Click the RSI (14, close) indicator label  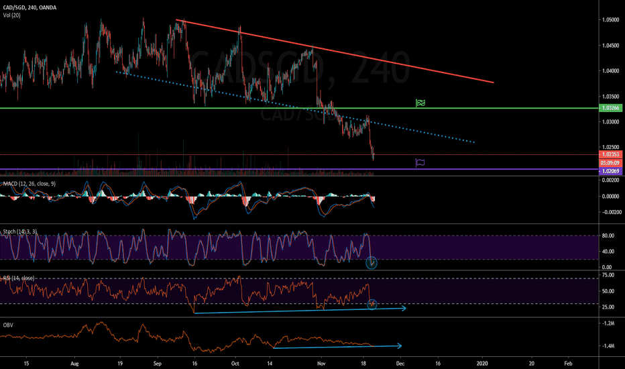tap(18, 276)
